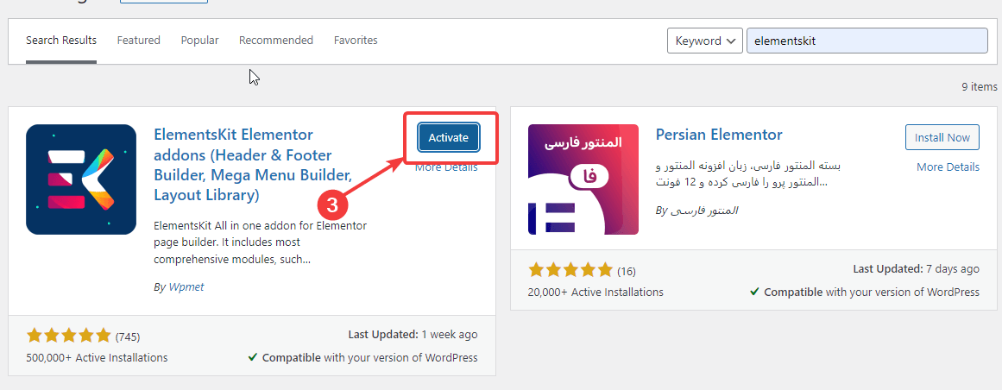Screen dimensions: 1002x390
Task: Open the Persian Elementor title link
Action: point(719,135)
